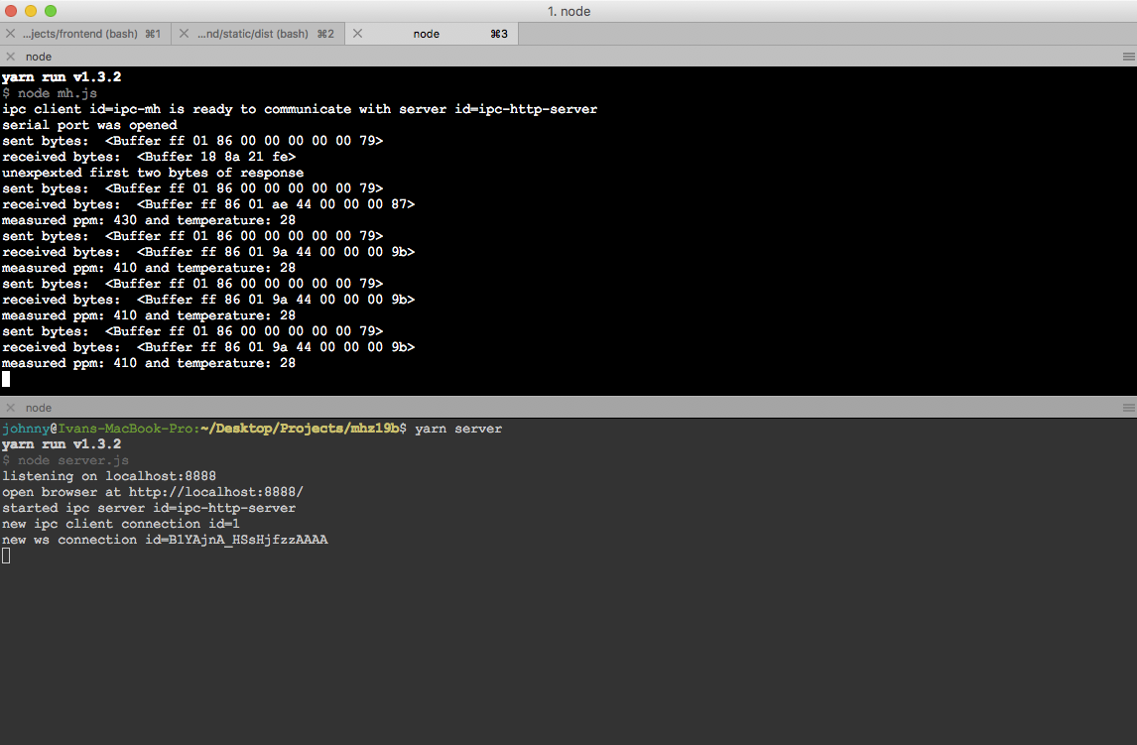Click 'yarn run v1.3.2' in lower pane
Image resolution: width=1137 pixels, height=745 pixels.
click(x=62, y=444)
